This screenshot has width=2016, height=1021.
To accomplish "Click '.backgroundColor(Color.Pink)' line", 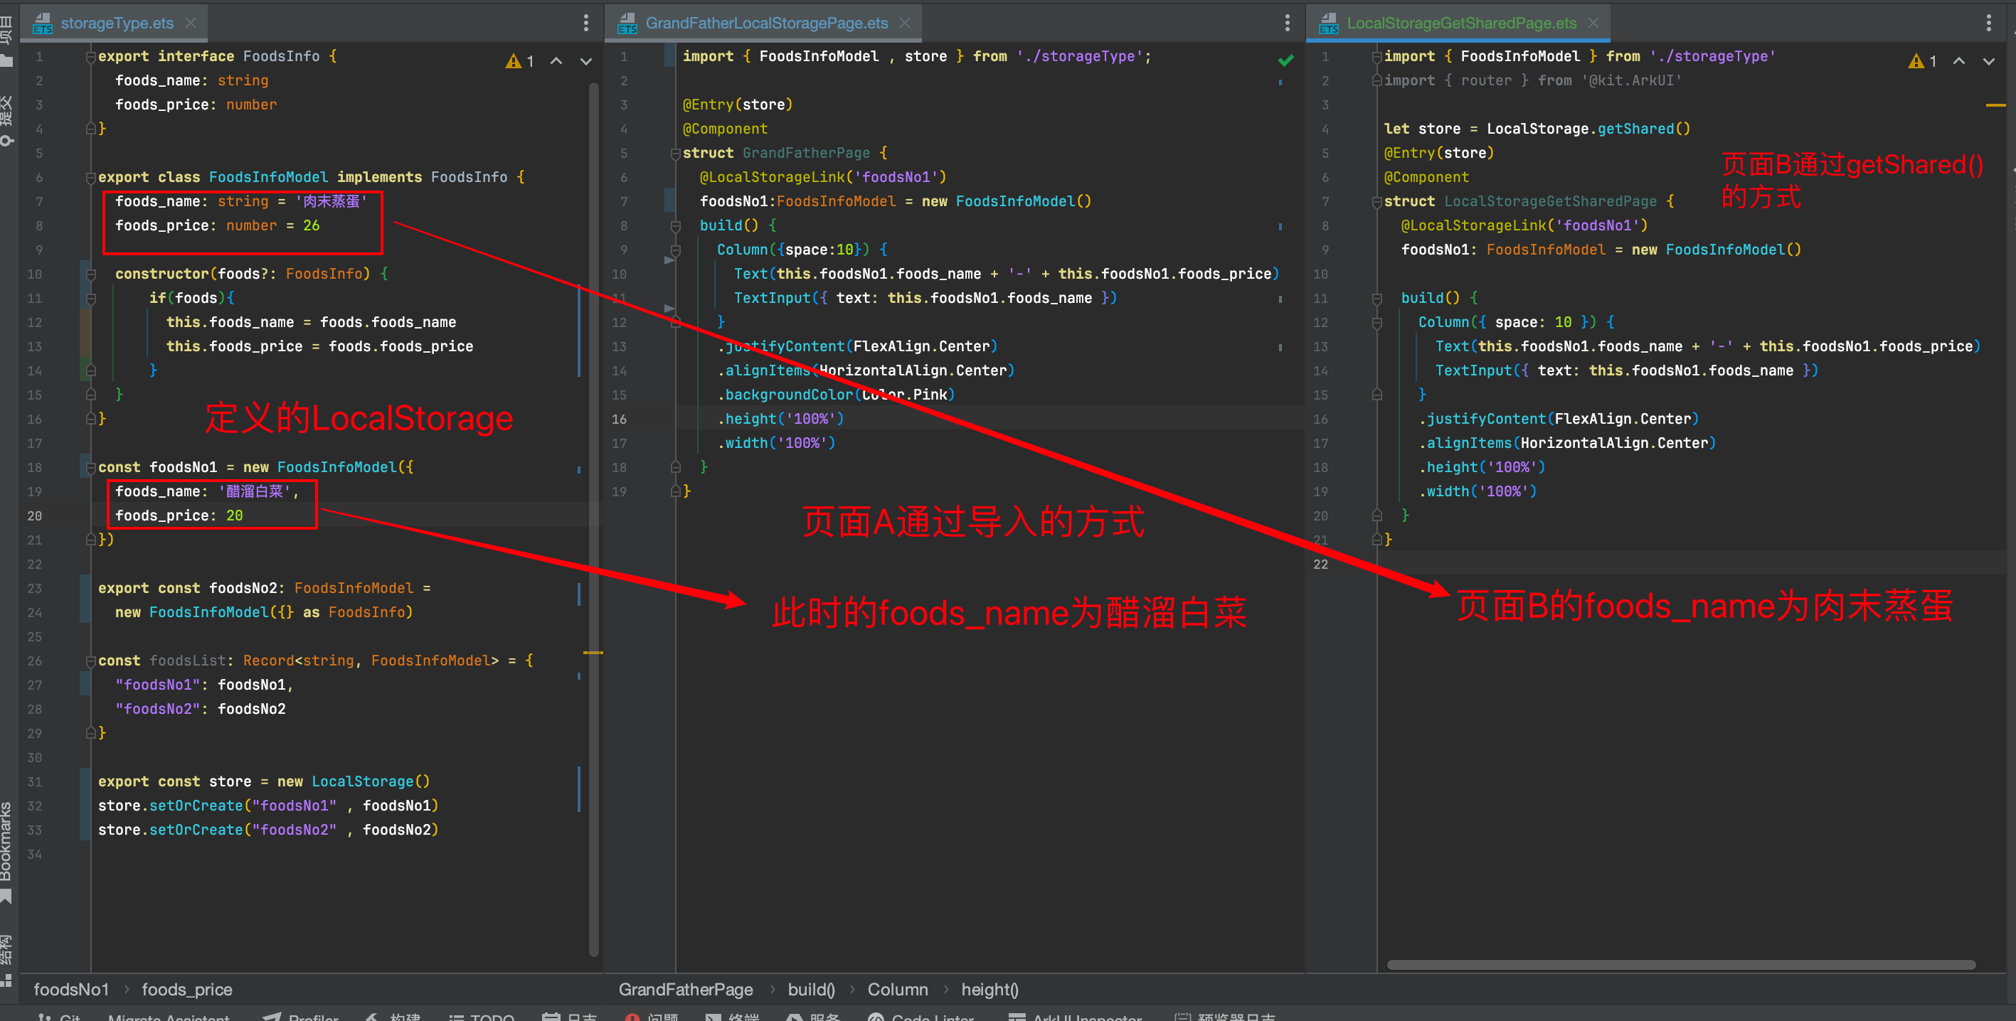I will coord(836,395).
